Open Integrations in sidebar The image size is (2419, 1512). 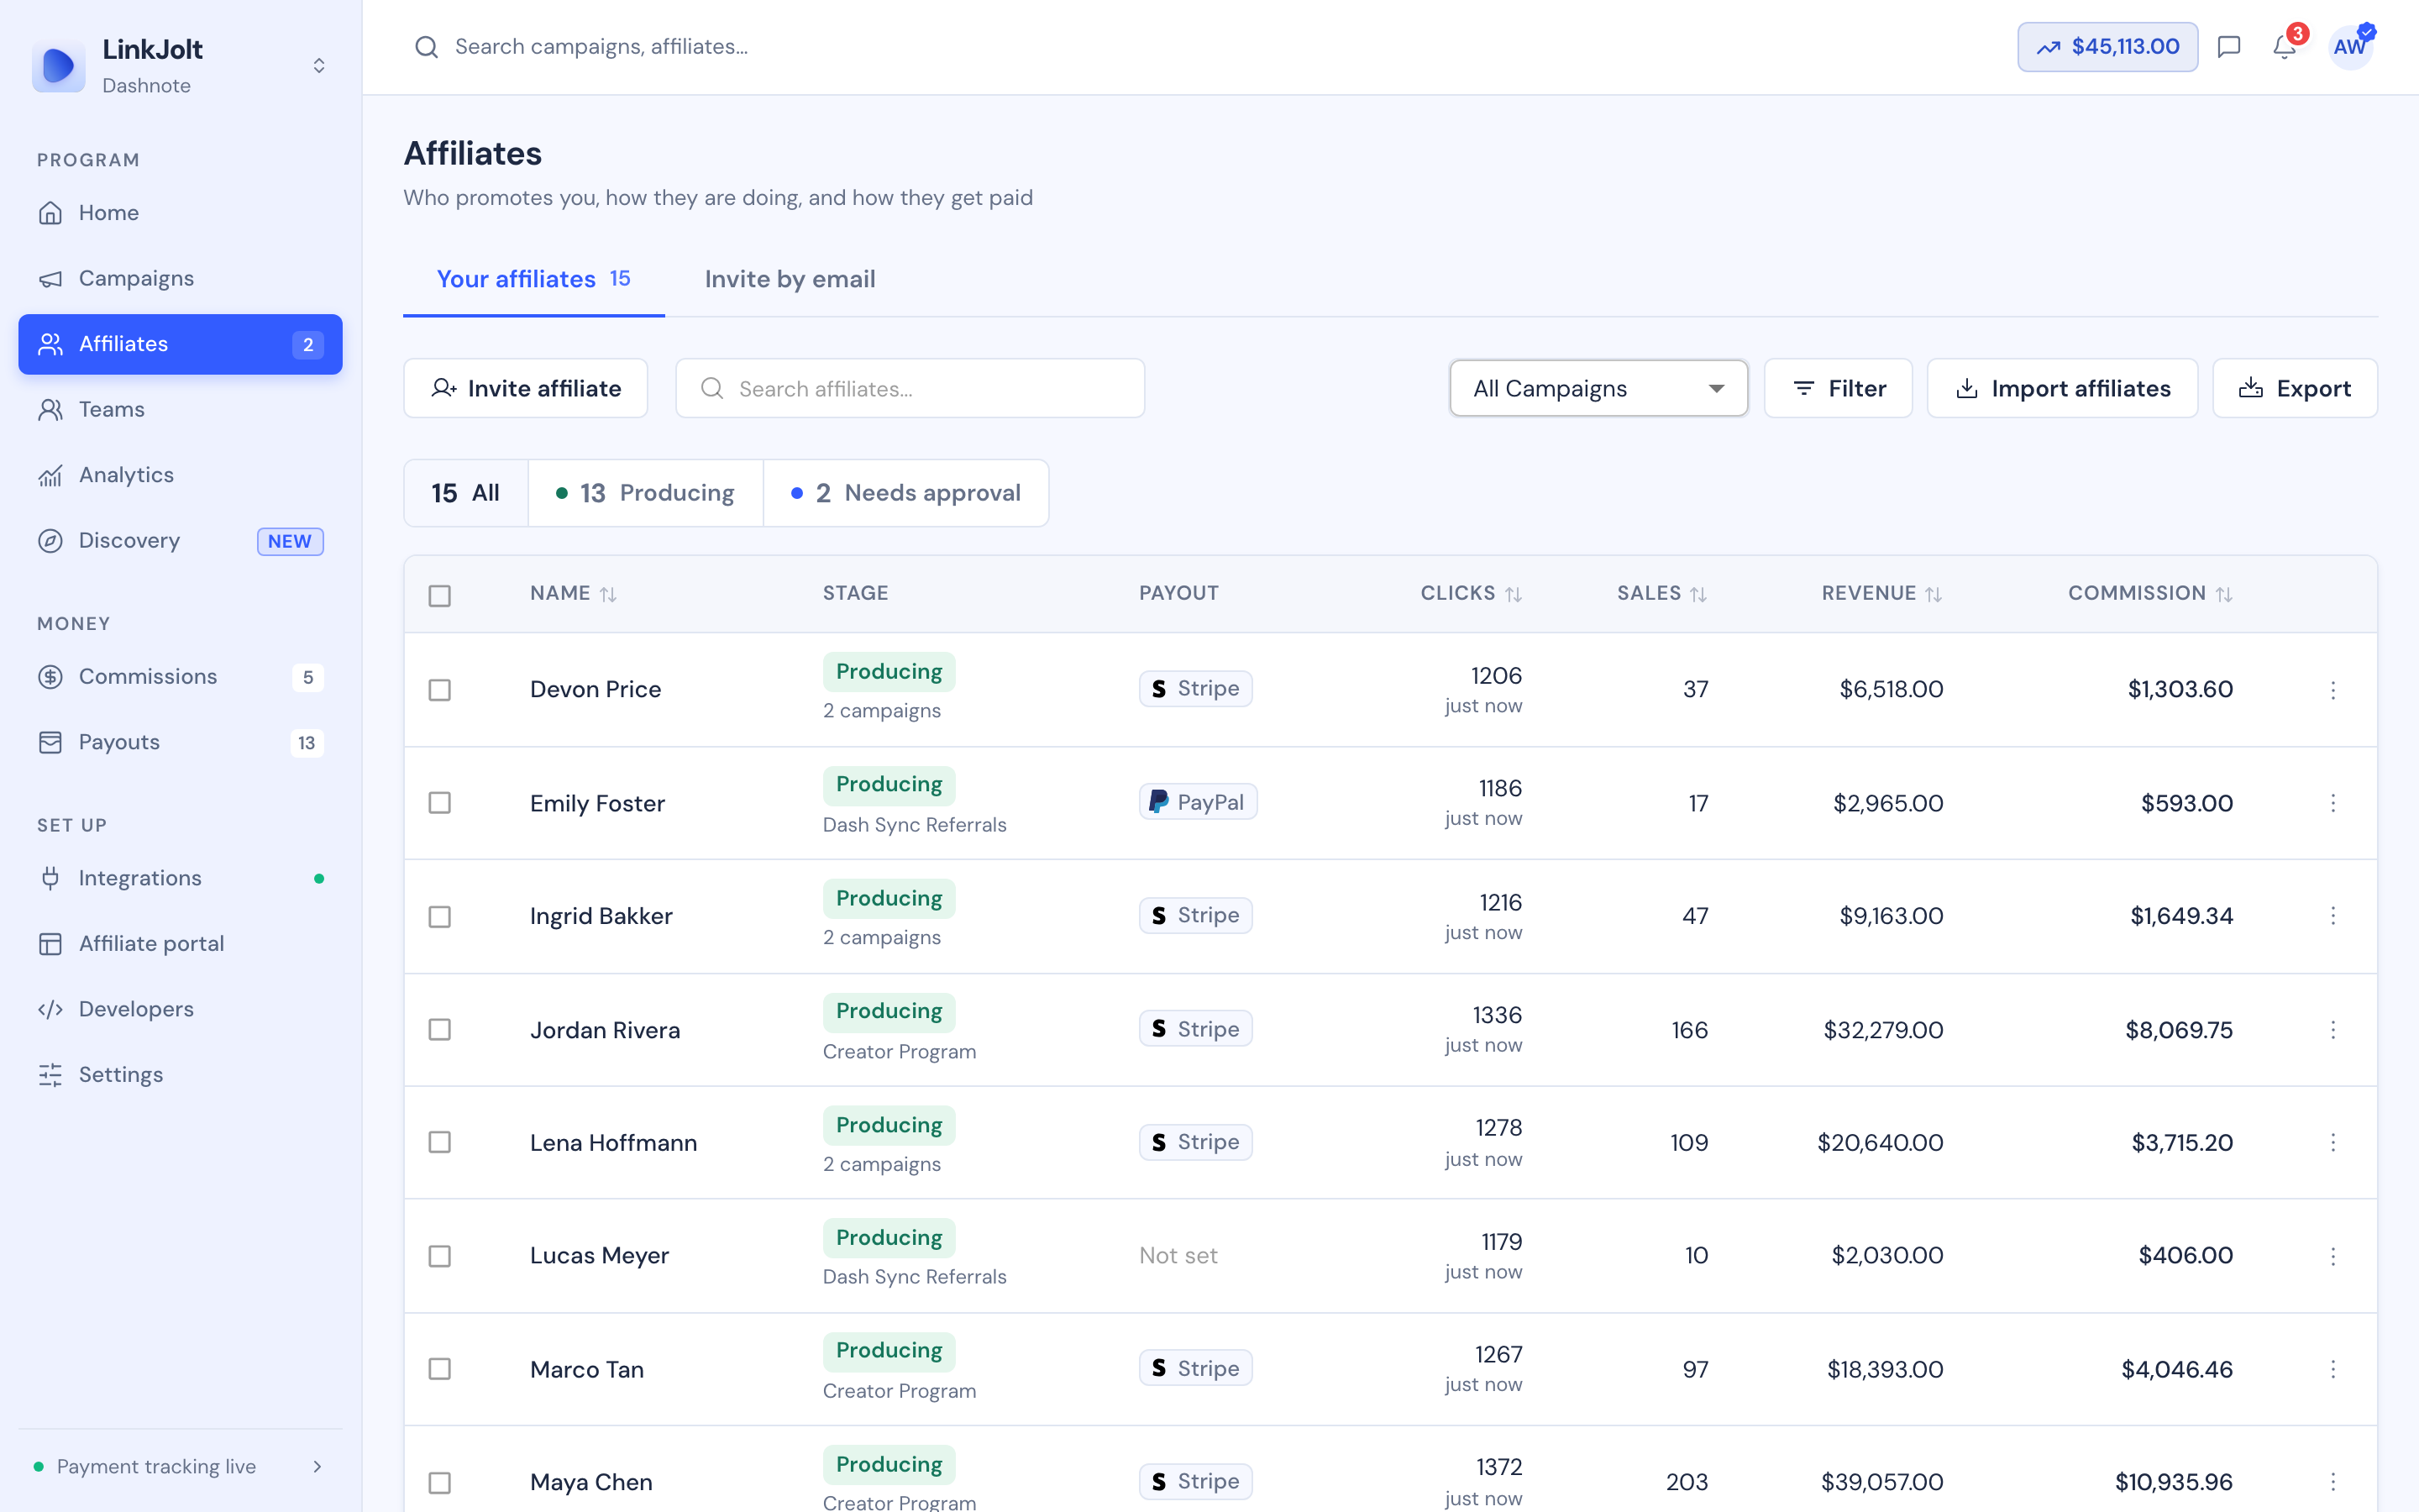180,878
